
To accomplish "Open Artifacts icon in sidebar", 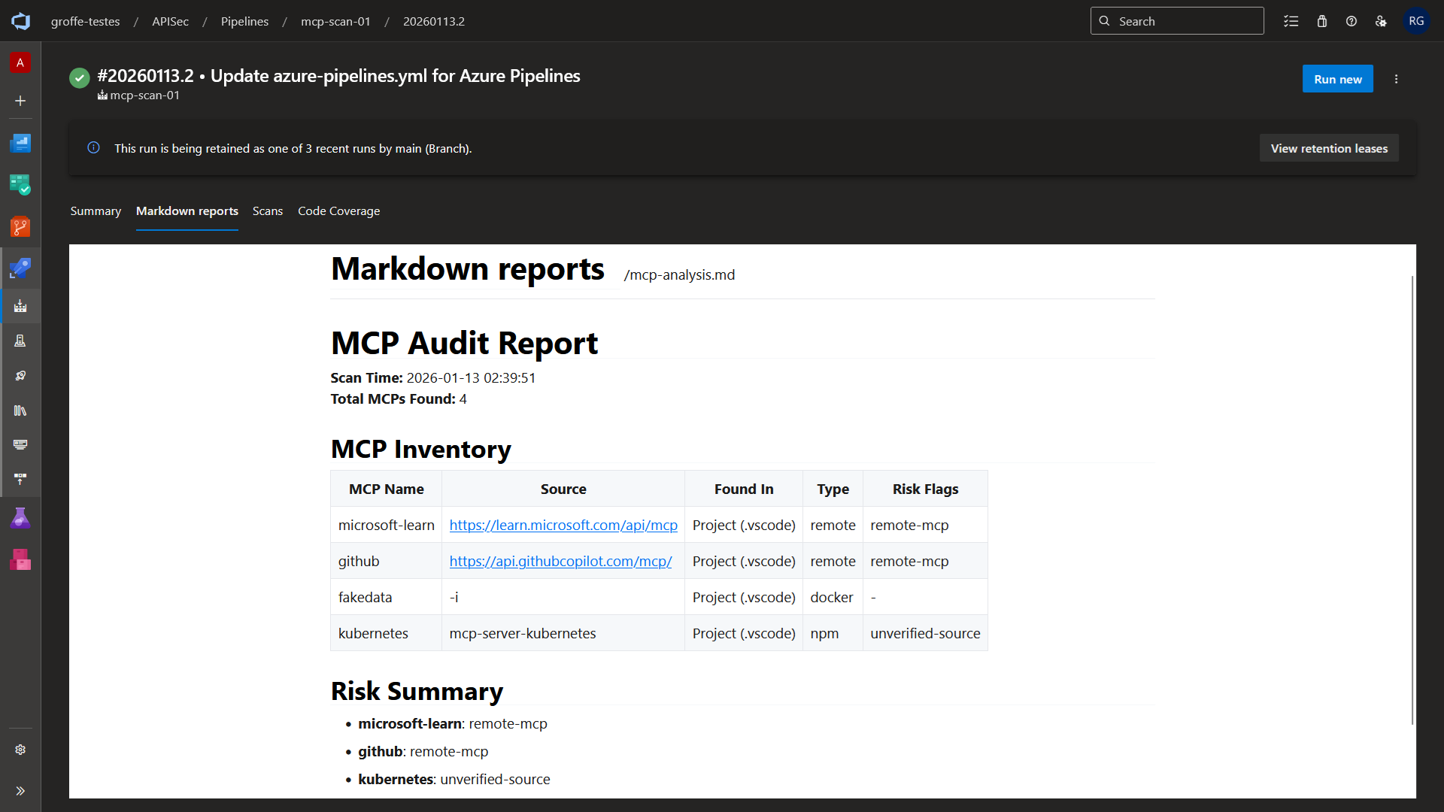I will (20, 559).
